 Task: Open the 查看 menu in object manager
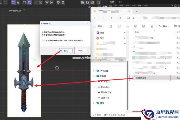(127, 6)
